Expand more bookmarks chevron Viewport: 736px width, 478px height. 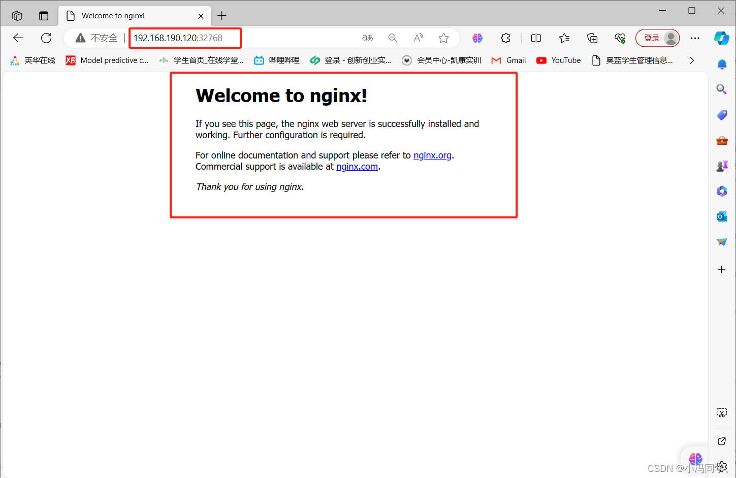pyautogui.click(x=691, y=60)
